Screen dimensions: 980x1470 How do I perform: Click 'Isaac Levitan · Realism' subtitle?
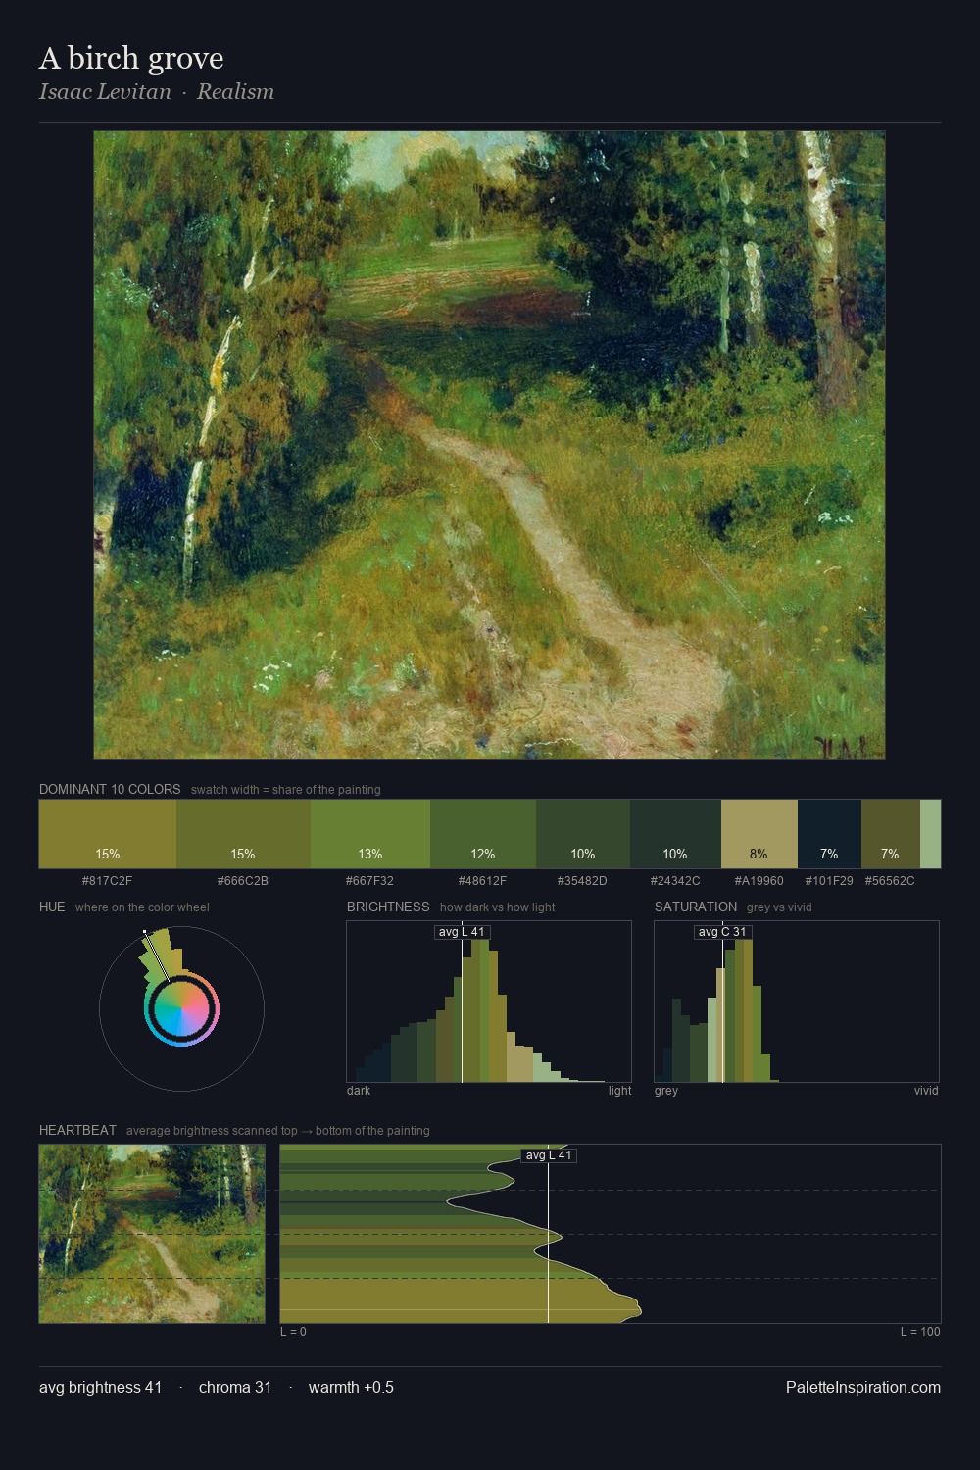pyautogui.click(x=157, y=92)
